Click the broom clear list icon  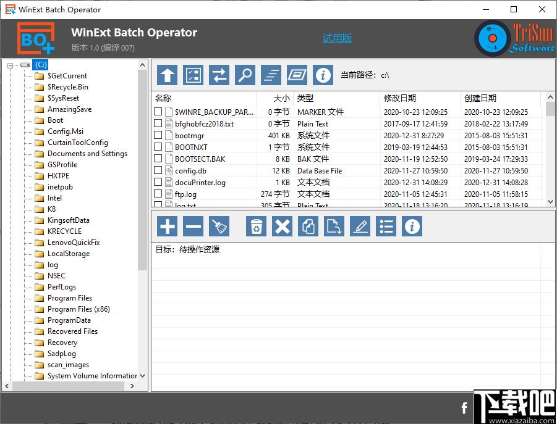pos(219,226)
